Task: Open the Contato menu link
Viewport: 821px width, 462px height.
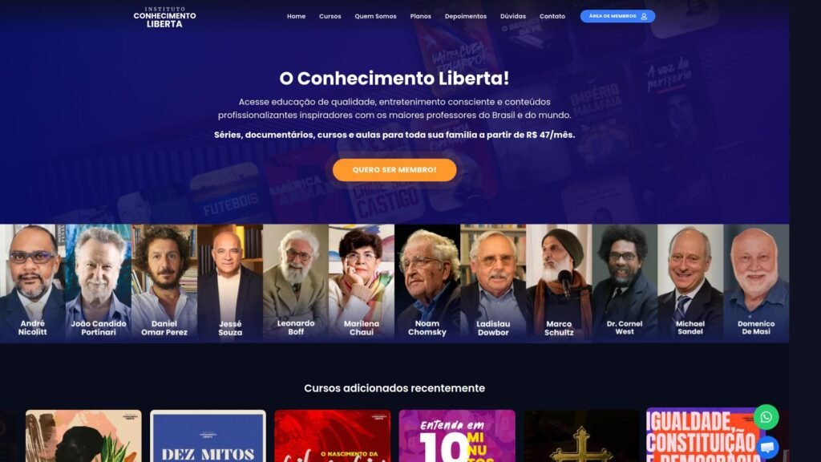Action: coord(552,16)
